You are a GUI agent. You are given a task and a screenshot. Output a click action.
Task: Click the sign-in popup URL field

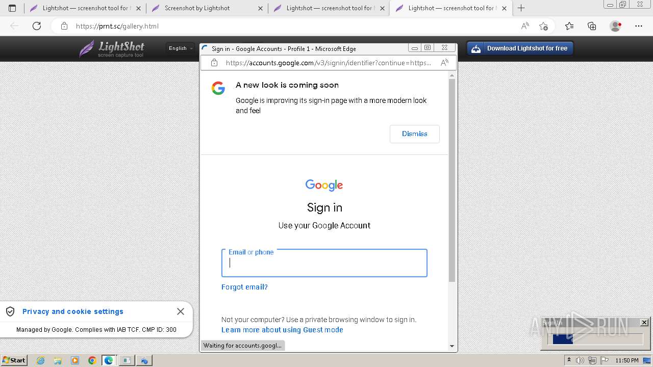(329, 63)
